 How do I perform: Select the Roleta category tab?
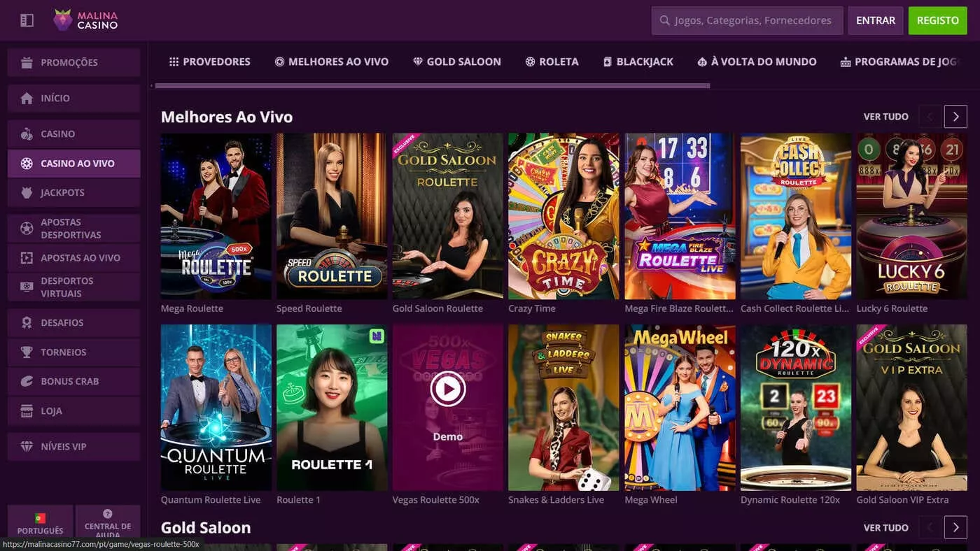(x=552, y=62)
